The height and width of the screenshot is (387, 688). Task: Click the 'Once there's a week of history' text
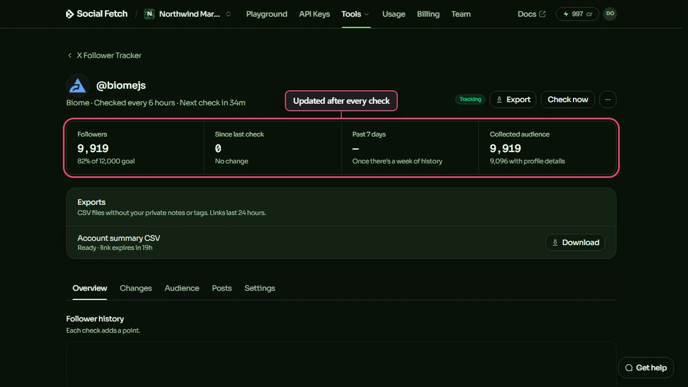397,161
